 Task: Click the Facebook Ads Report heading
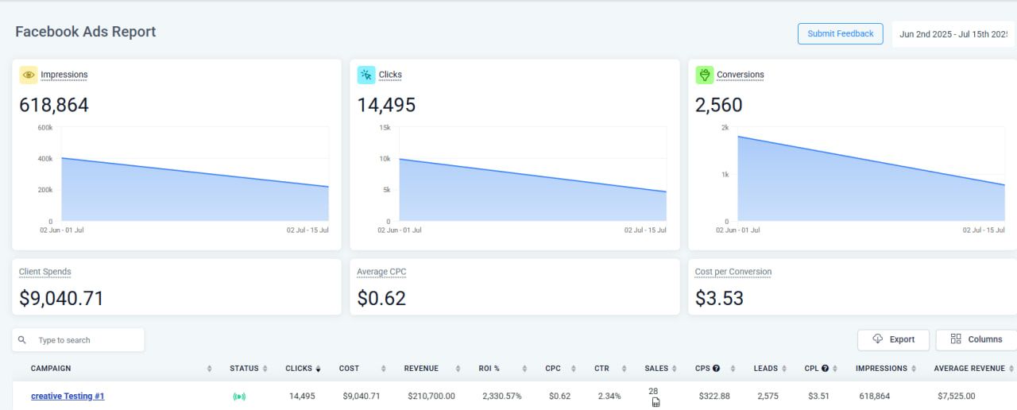point(86,32)
